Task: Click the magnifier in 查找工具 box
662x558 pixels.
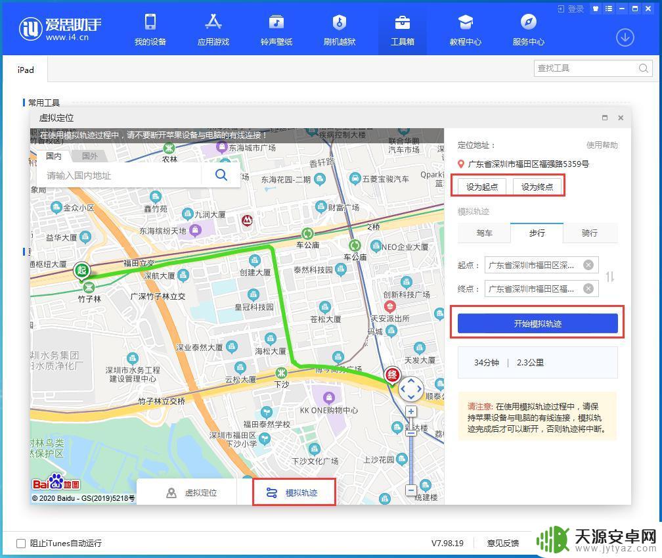Action: (x=643, y=68)
